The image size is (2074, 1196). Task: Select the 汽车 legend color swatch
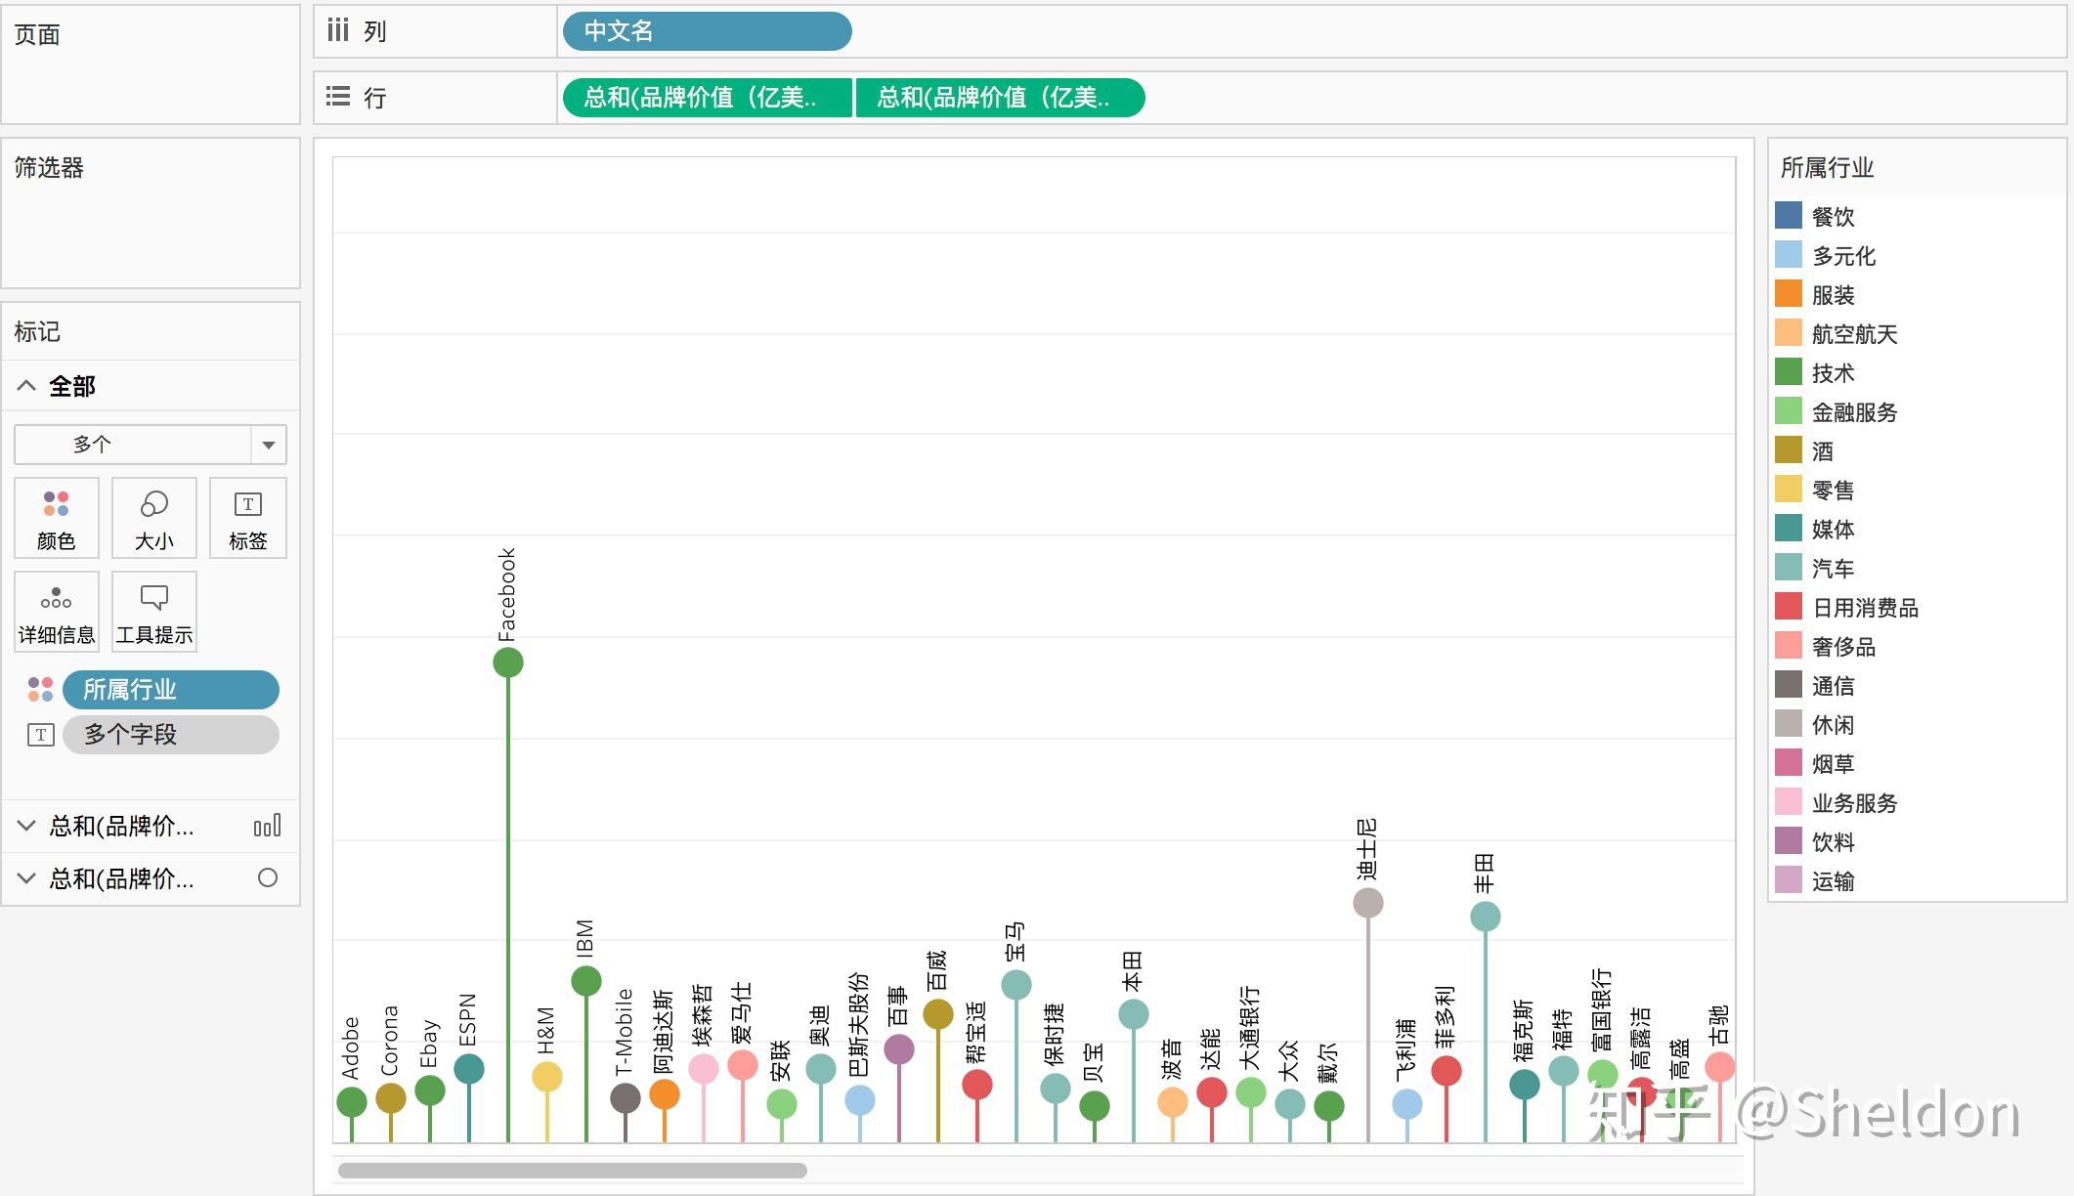tap(1789, 567)
